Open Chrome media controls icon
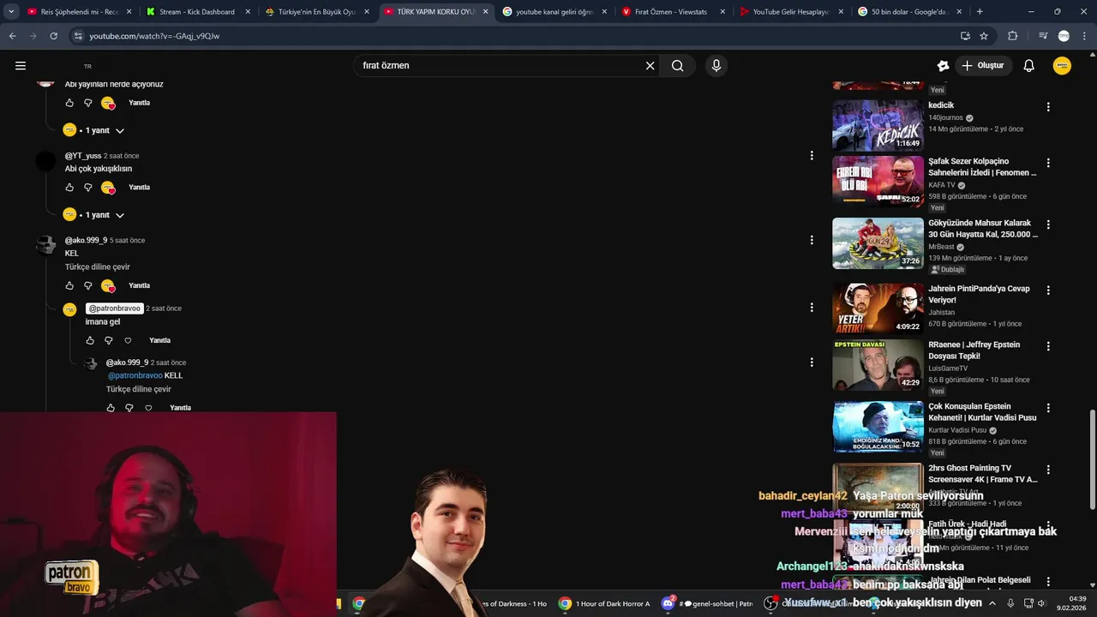This screenshot has width=1097, height=617. tap(1043, 36)
